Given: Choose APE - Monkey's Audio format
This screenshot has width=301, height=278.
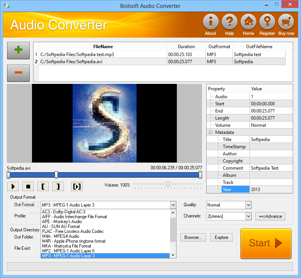Looking at the screenshot, I should (x=105, y=222).
